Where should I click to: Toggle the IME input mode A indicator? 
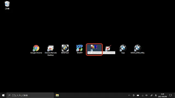click(x=156, y=95)
